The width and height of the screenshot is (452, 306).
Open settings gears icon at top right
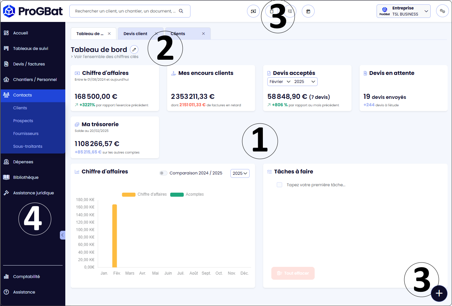click(x=442, y=11)
